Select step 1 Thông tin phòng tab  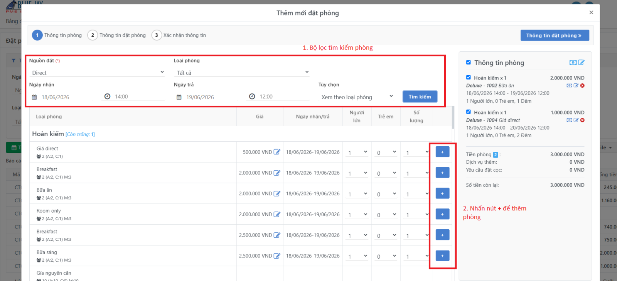(x=57, y=35)
